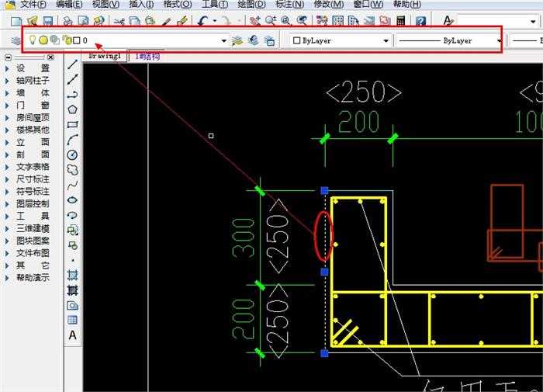Select the Rectangle tool

72,125
